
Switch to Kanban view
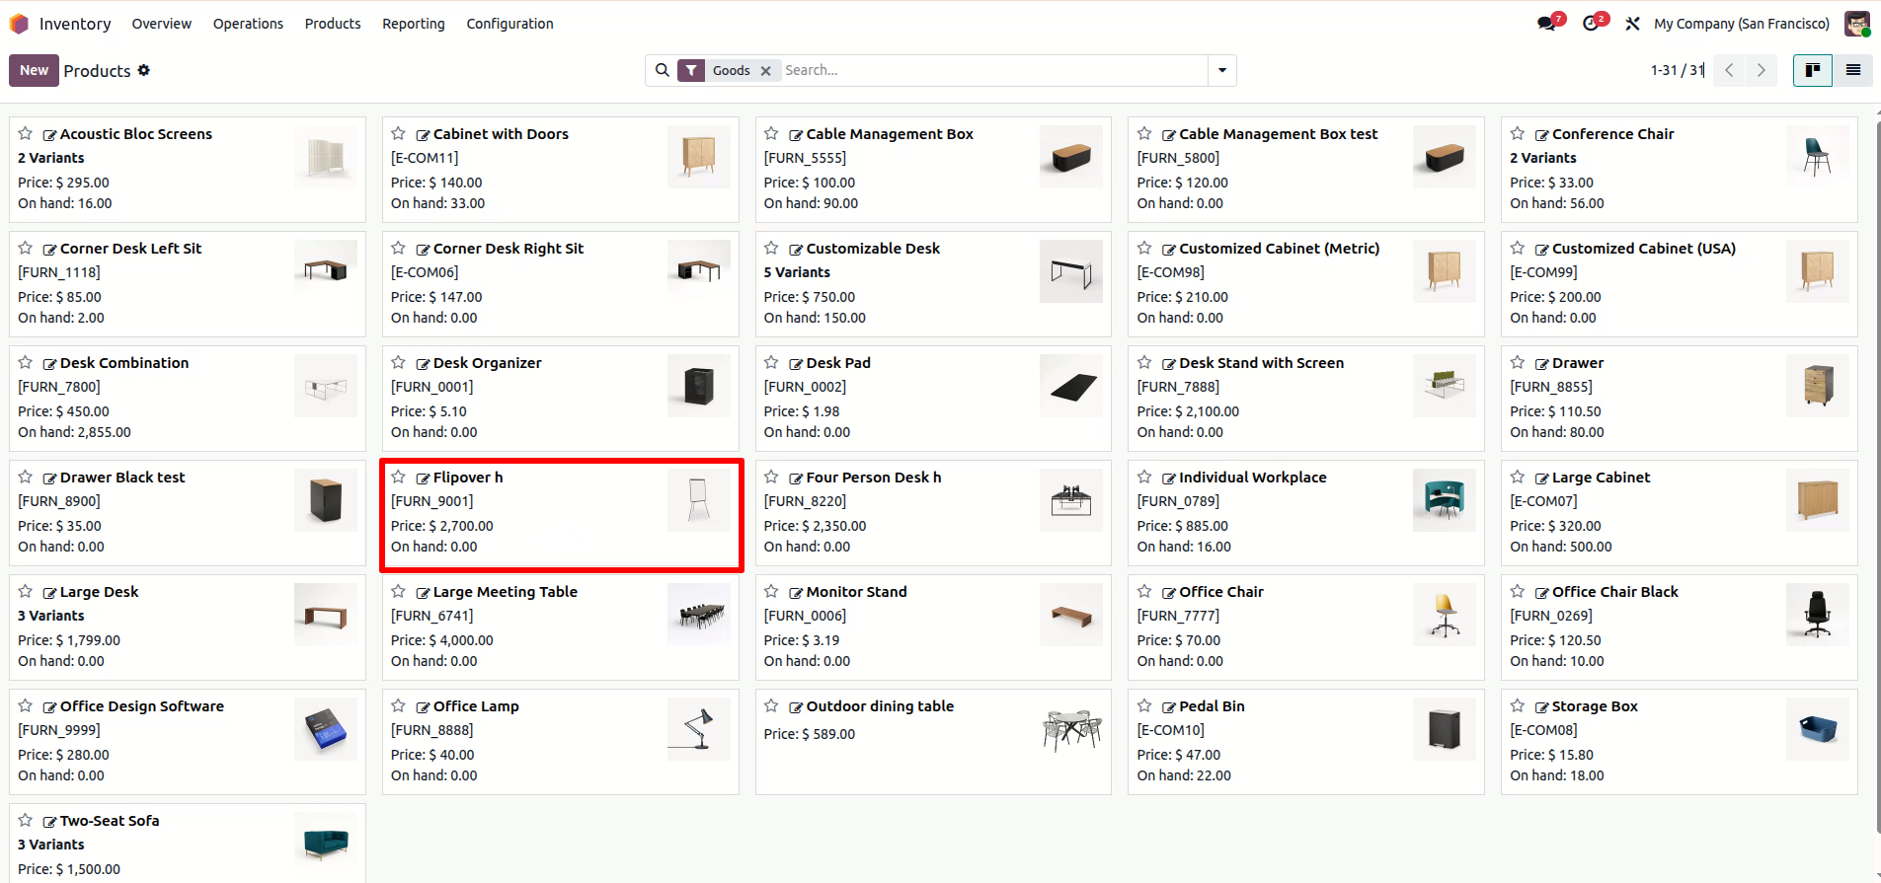pyautogui.click(x=1813, y=70)
